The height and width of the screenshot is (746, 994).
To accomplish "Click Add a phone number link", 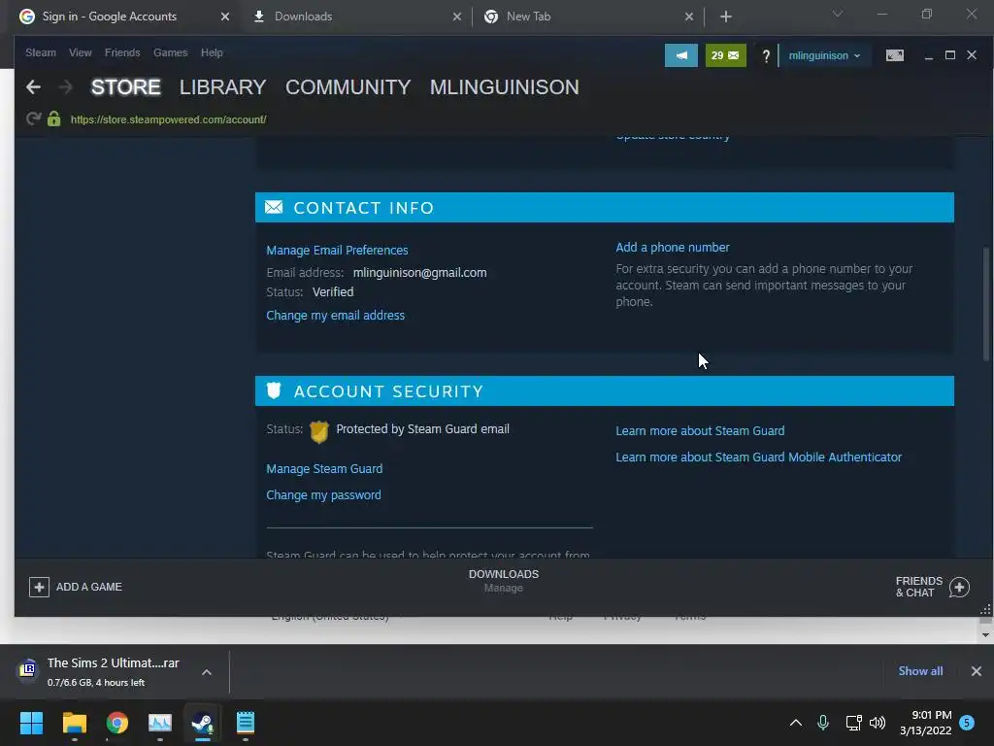I will coord(673,248).
